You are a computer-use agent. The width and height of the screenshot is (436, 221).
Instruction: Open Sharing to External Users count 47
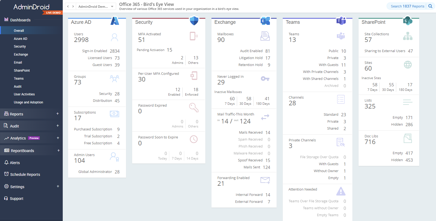410,51
